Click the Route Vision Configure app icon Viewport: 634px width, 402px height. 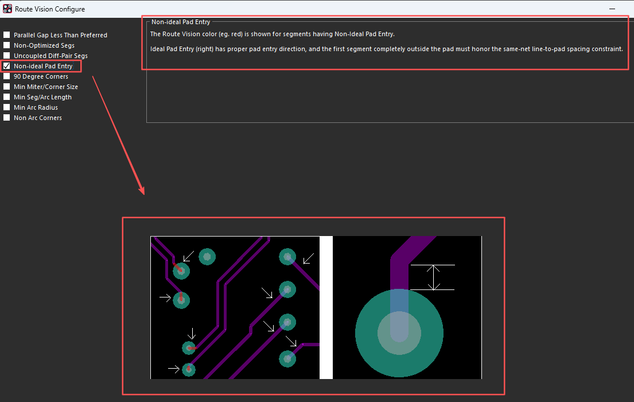(x=7, y=9)
